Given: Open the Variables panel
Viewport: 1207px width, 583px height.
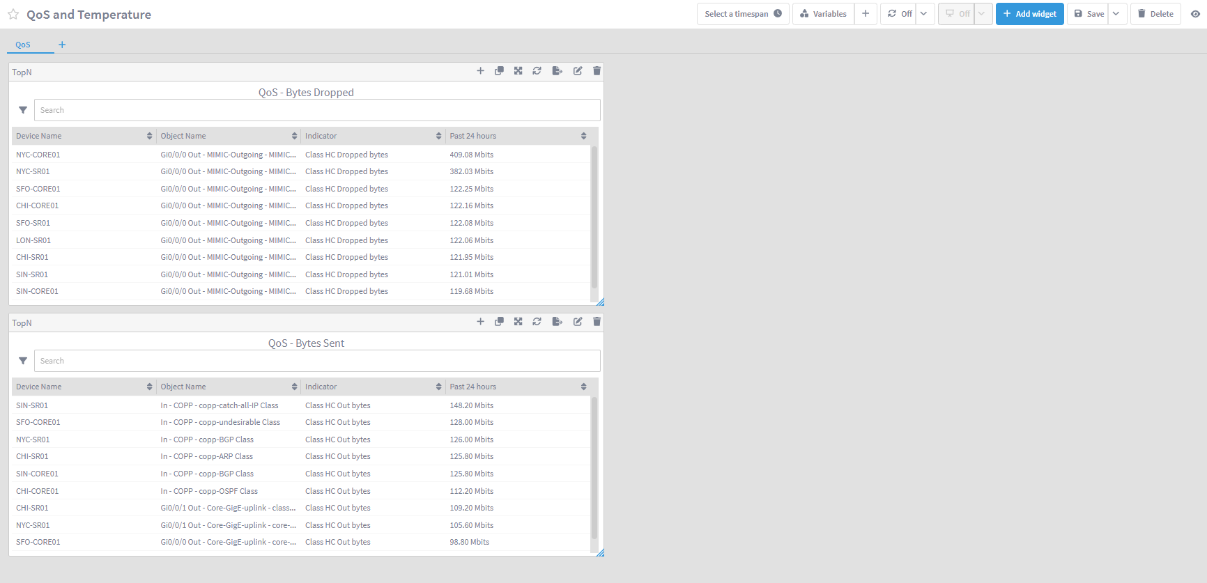Looking at the screenshot, I should [823, 14].
